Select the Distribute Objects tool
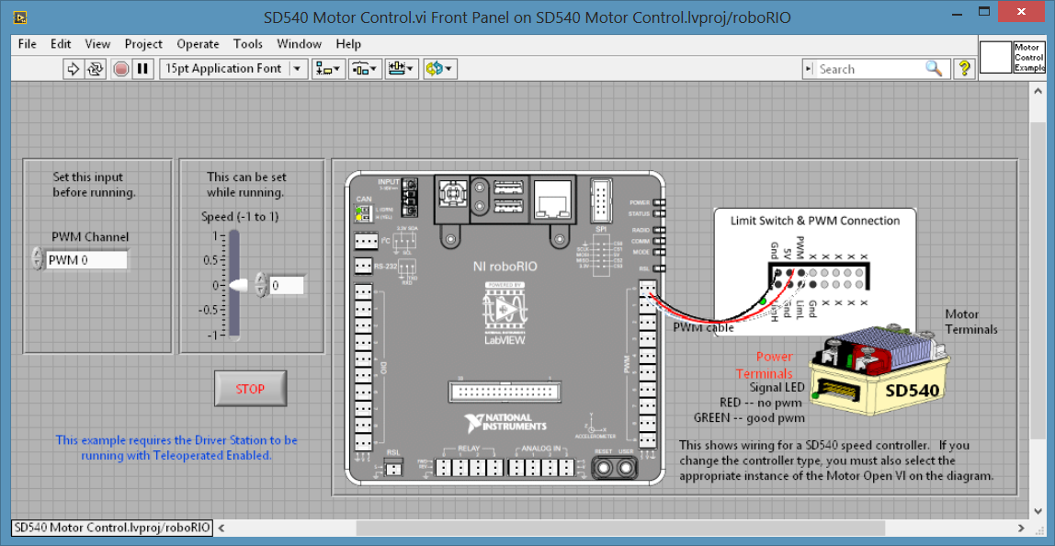Screen dimensions: 1055x546 364,68
